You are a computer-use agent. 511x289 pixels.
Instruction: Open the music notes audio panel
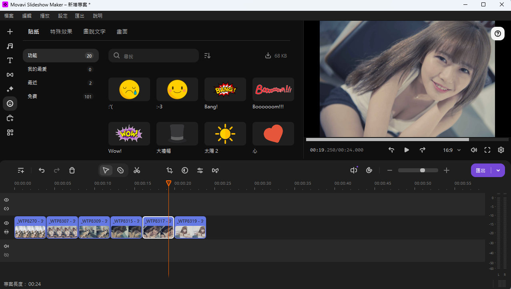point(10,46)
